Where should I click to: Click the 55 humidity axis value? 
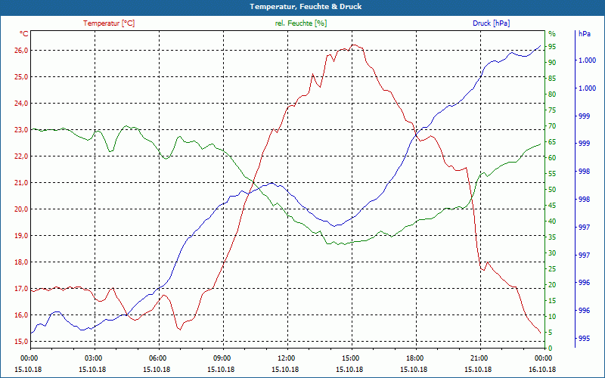552,174
